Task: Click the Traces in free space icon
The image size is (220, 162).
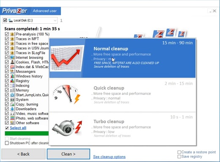Action: [12, 44]
